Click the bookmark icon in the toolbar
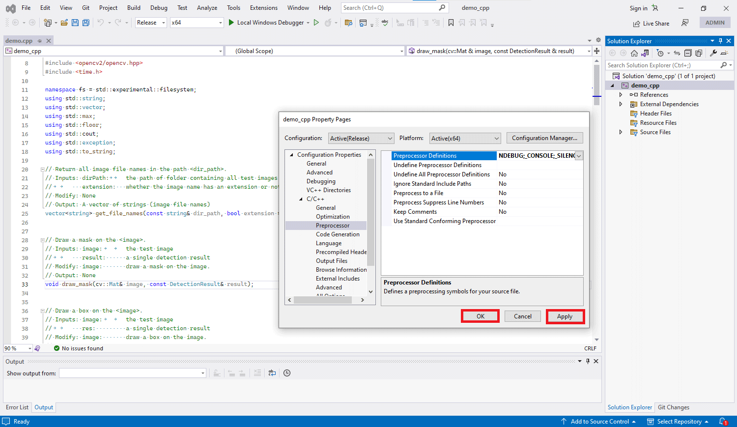The height and width of the screenshot is (427, 737). click(x=451, y=23)
